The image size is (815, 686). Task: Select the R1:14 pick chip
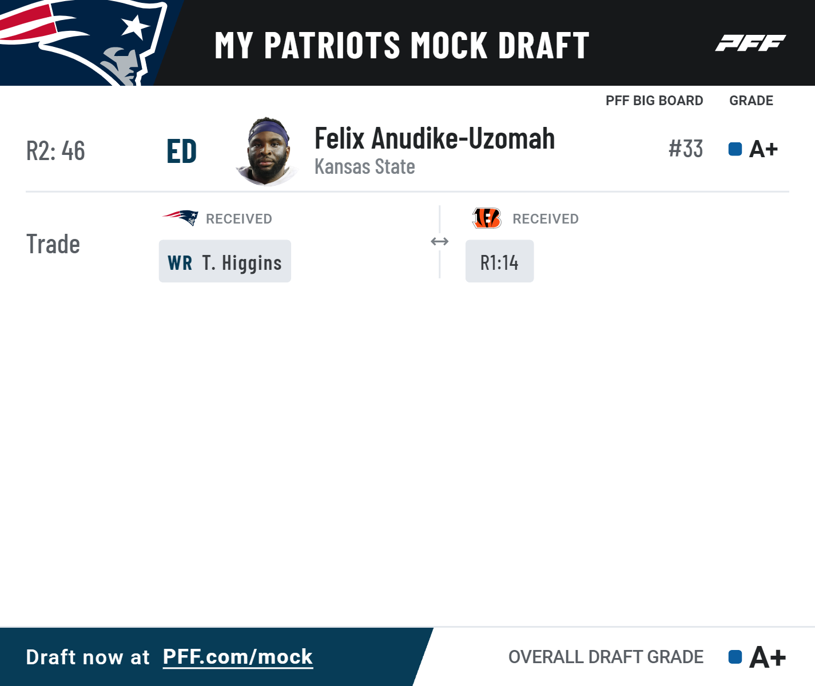(499, 261)
